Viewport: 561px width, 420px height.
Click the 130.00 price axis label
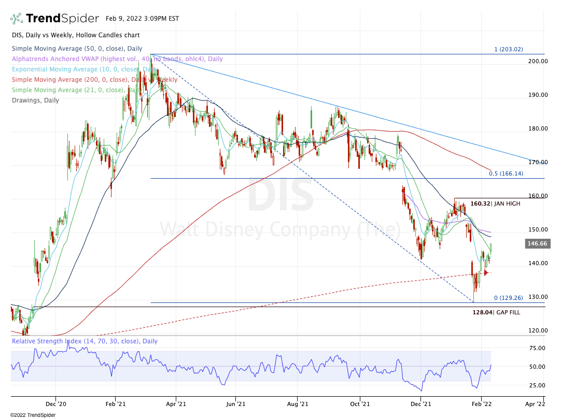tap(538, 297)
